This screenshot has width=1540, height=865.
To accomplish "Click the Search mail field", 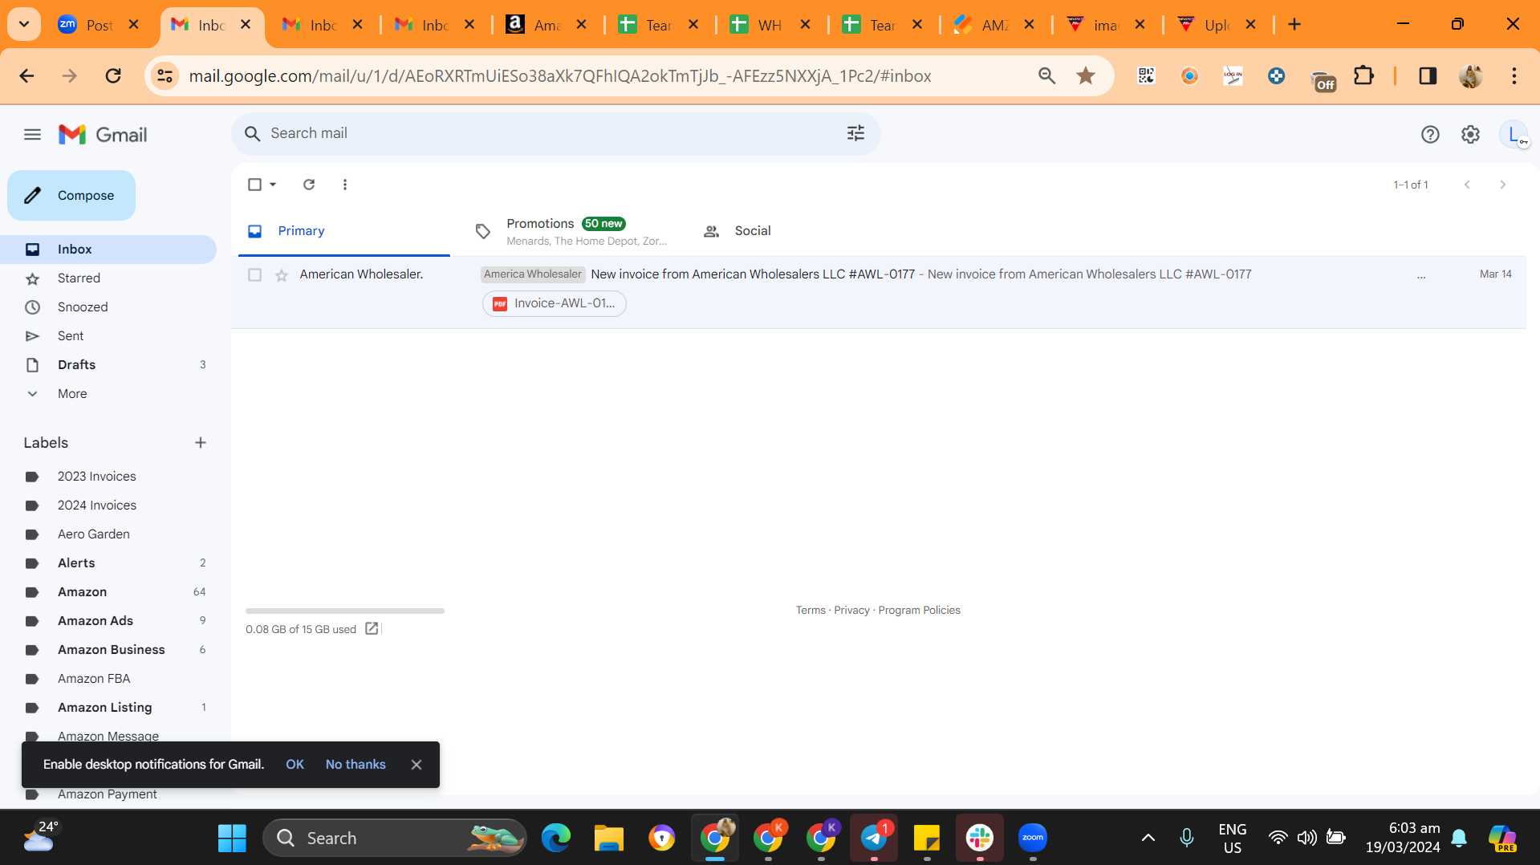I will 555,133.
